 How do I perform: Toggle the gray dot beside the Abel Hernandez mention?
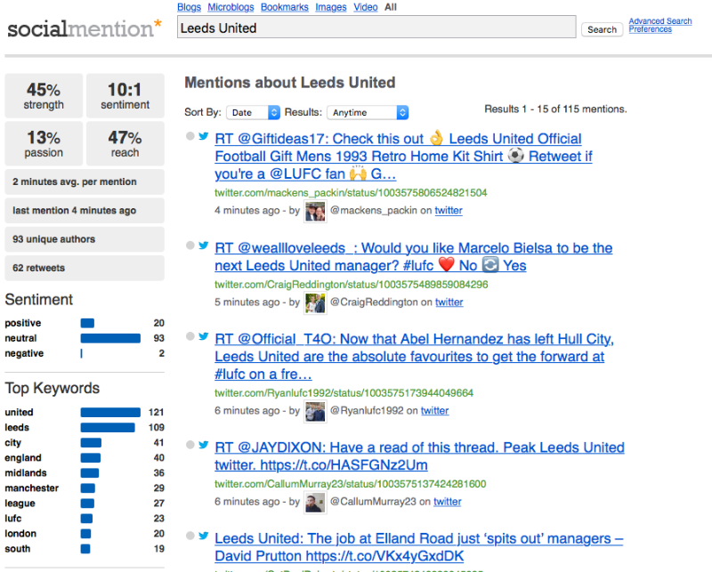190,336
